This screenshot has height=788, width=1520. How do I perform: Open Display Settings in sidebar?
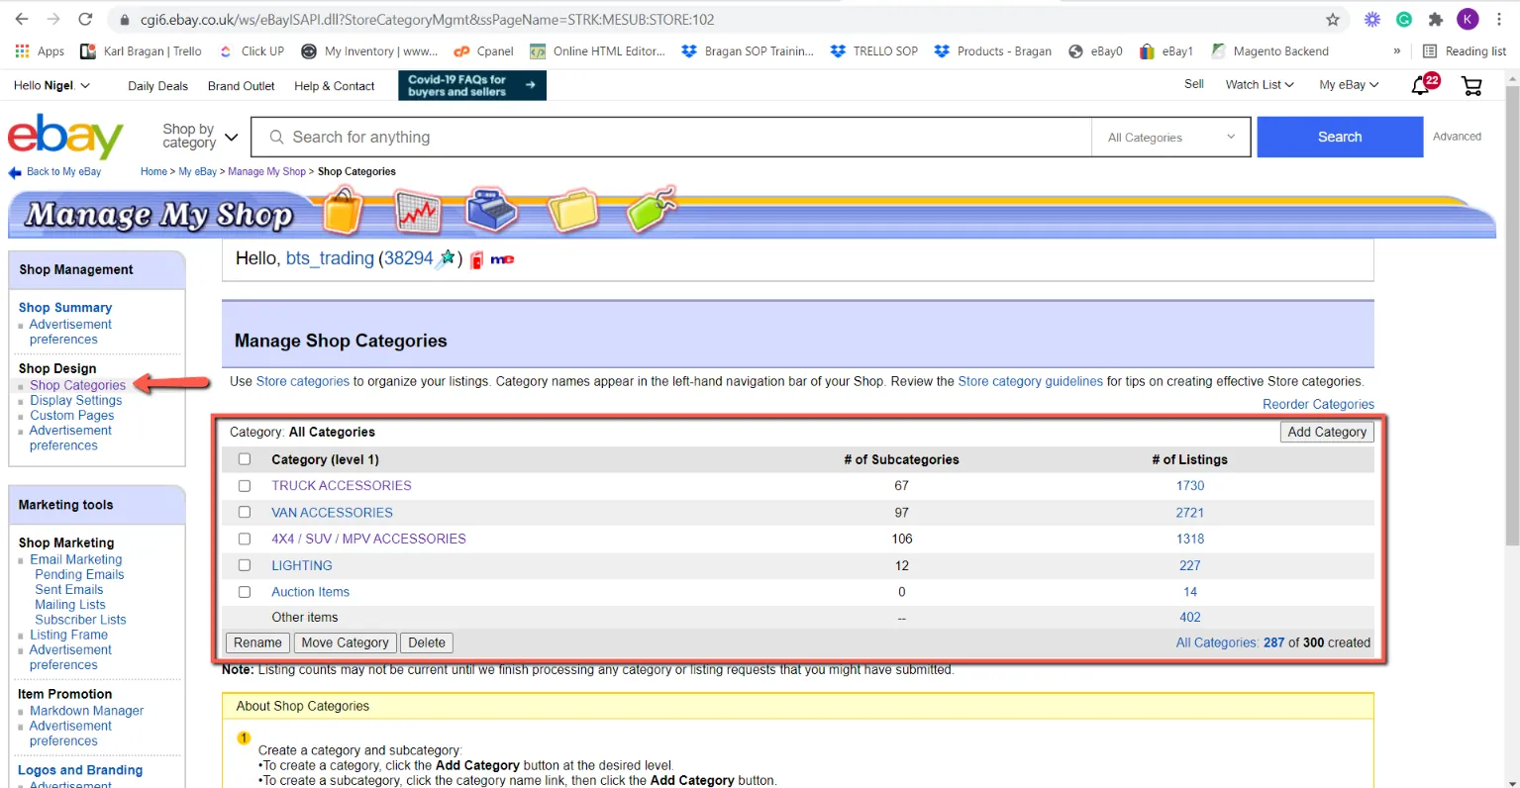(x=76, y=400)
